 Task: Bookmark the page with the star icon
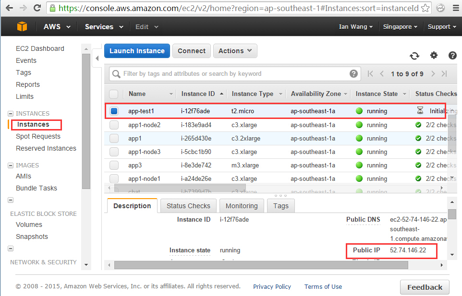click(425, 8)
